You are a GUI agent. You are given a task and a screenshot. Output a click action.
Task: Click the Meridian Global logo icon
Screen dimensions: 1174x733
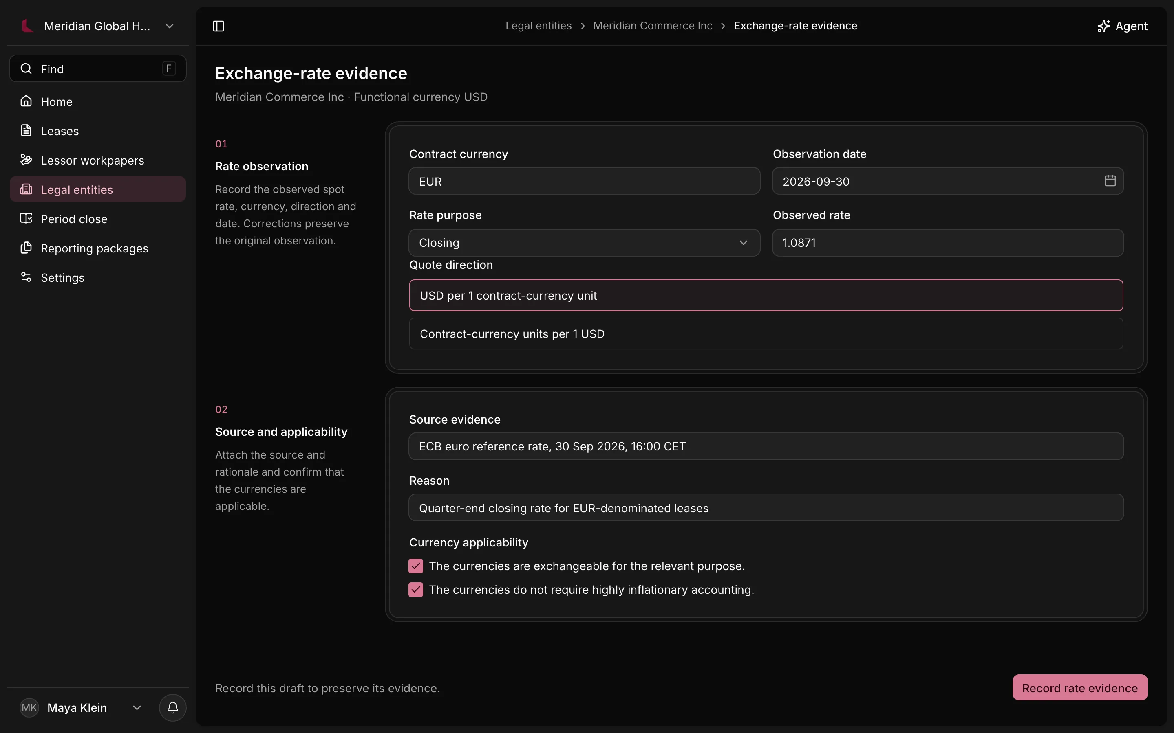pos(27,26)
